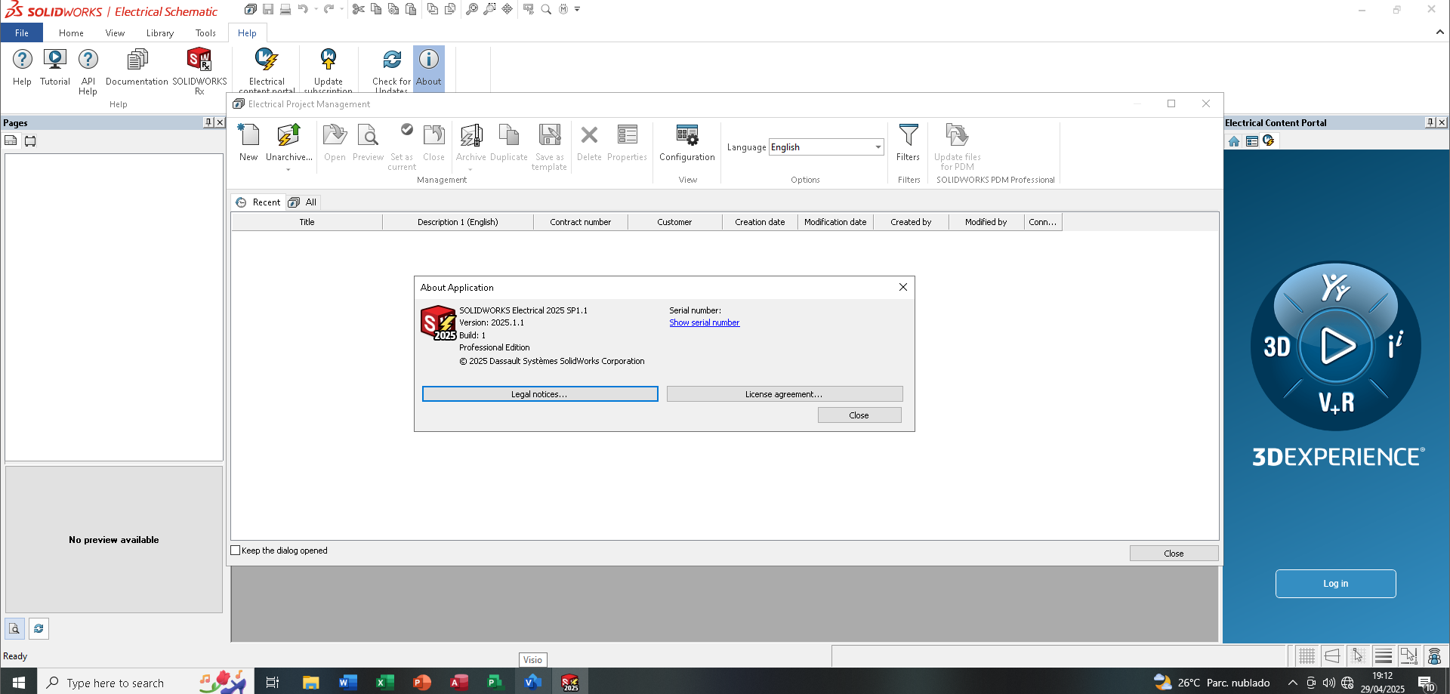Switch to the View ribbon tab
Image resolution: width=1450 pixels, height=694 pixels.
point(115,32)
